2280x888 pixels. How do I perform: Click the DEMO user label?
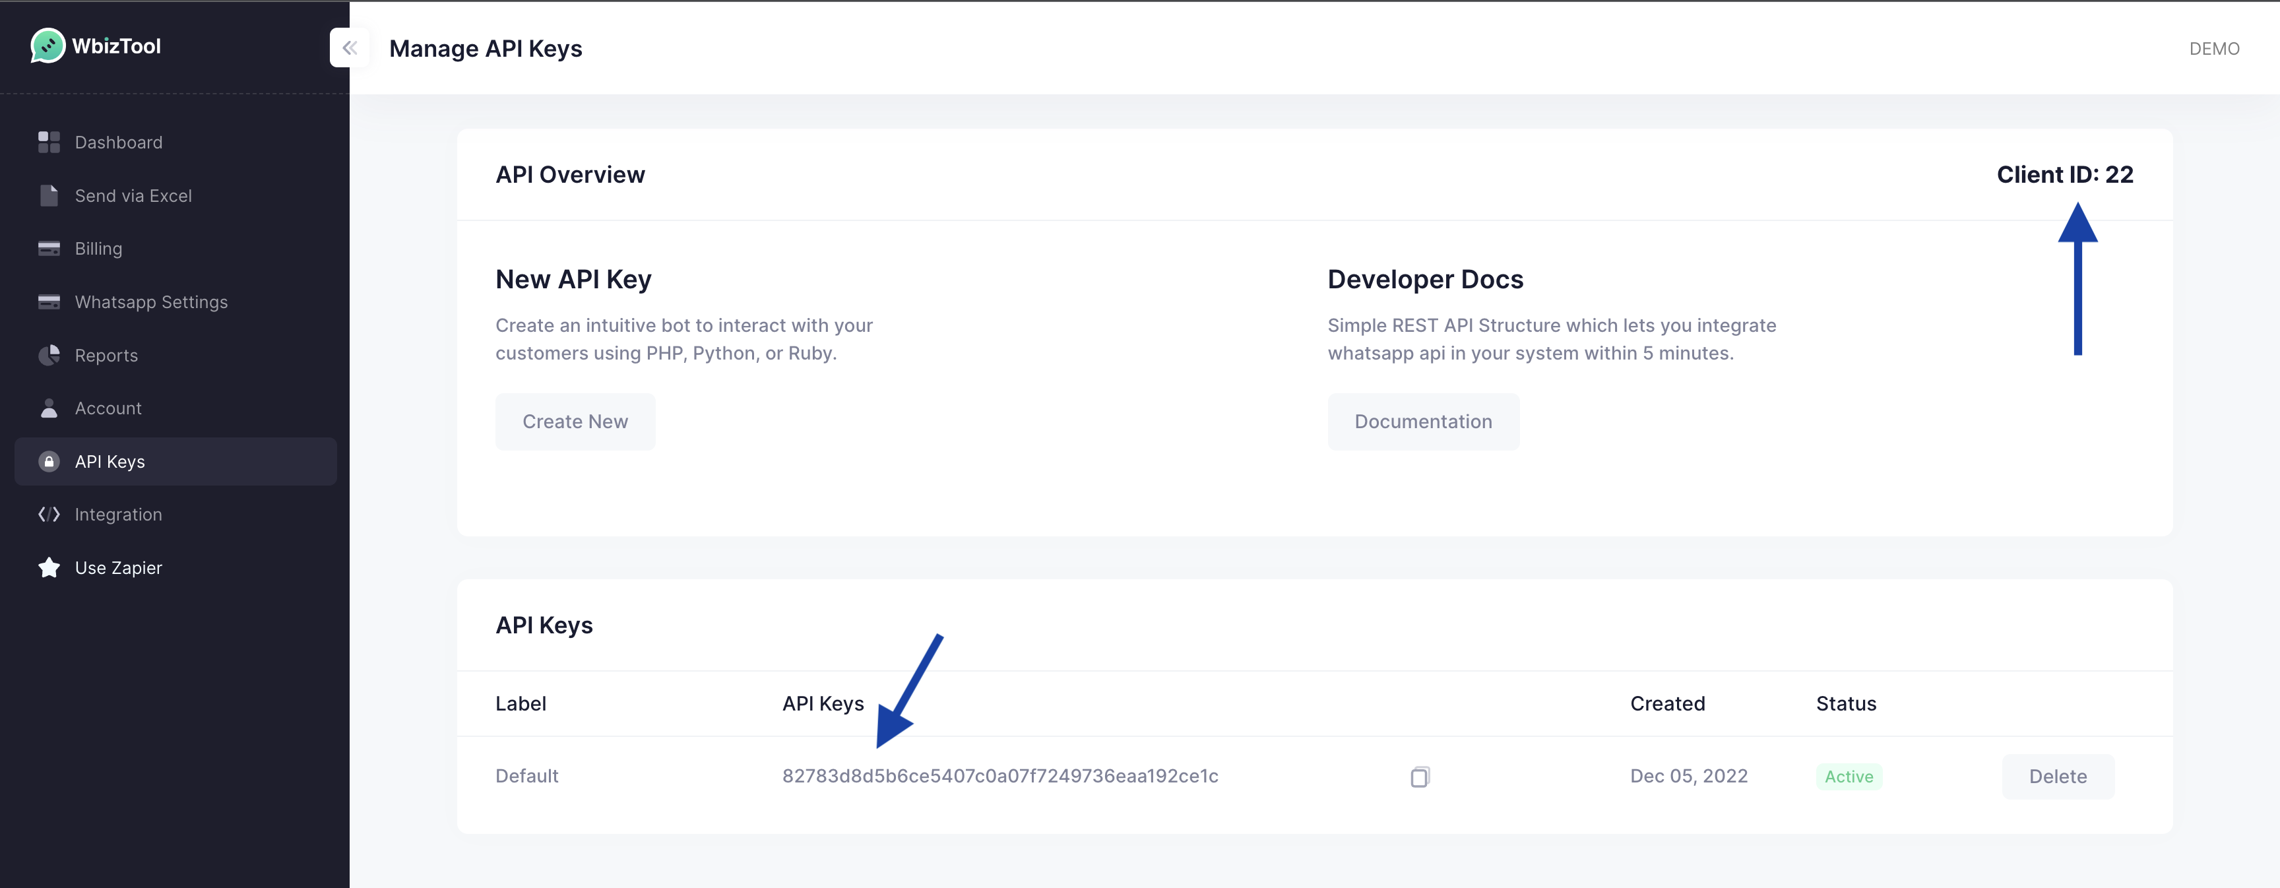2213,49
